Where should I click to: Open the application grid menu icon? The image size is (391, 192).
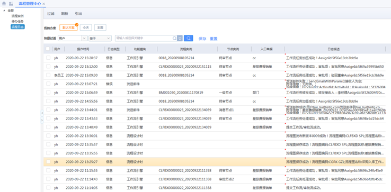point(11,4)
